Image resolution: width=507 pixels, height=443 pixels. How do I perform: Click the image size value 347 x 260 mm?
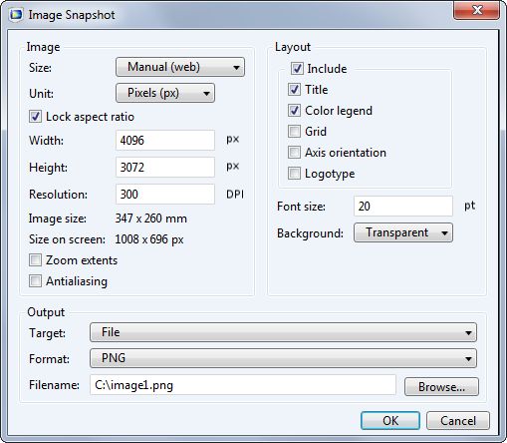click(151, 219)
